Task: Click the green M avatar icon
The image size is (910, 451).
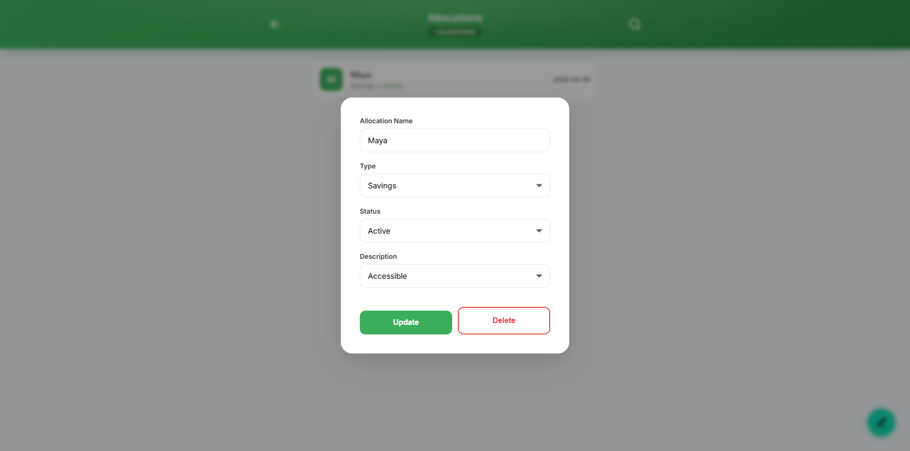Action: [331, 79]
